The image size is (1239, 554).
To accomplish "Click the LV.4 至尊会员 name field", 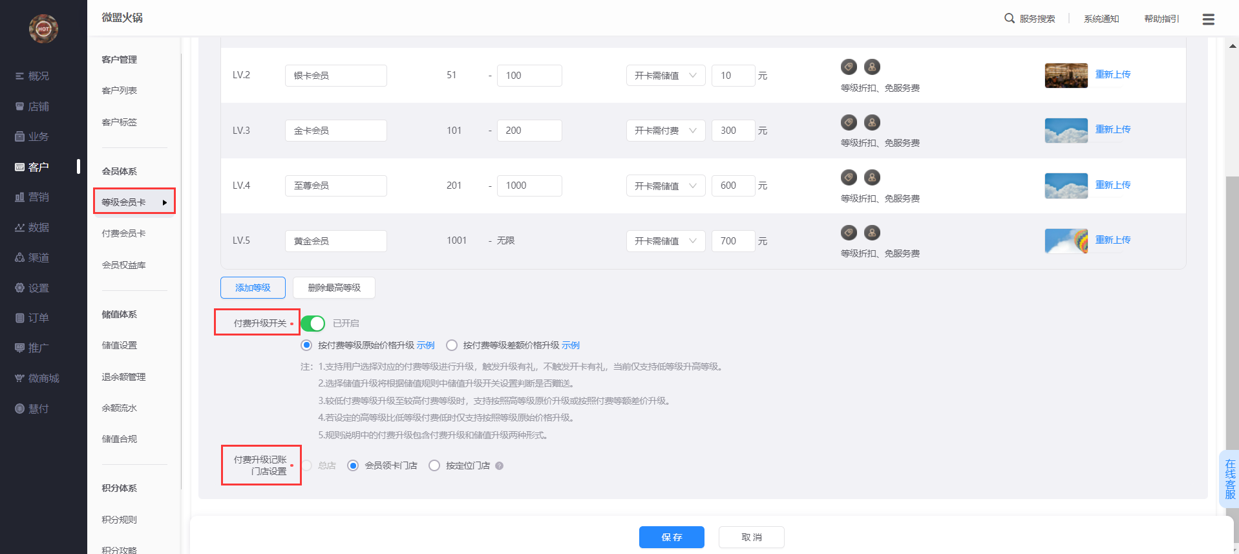I will 335,186.
